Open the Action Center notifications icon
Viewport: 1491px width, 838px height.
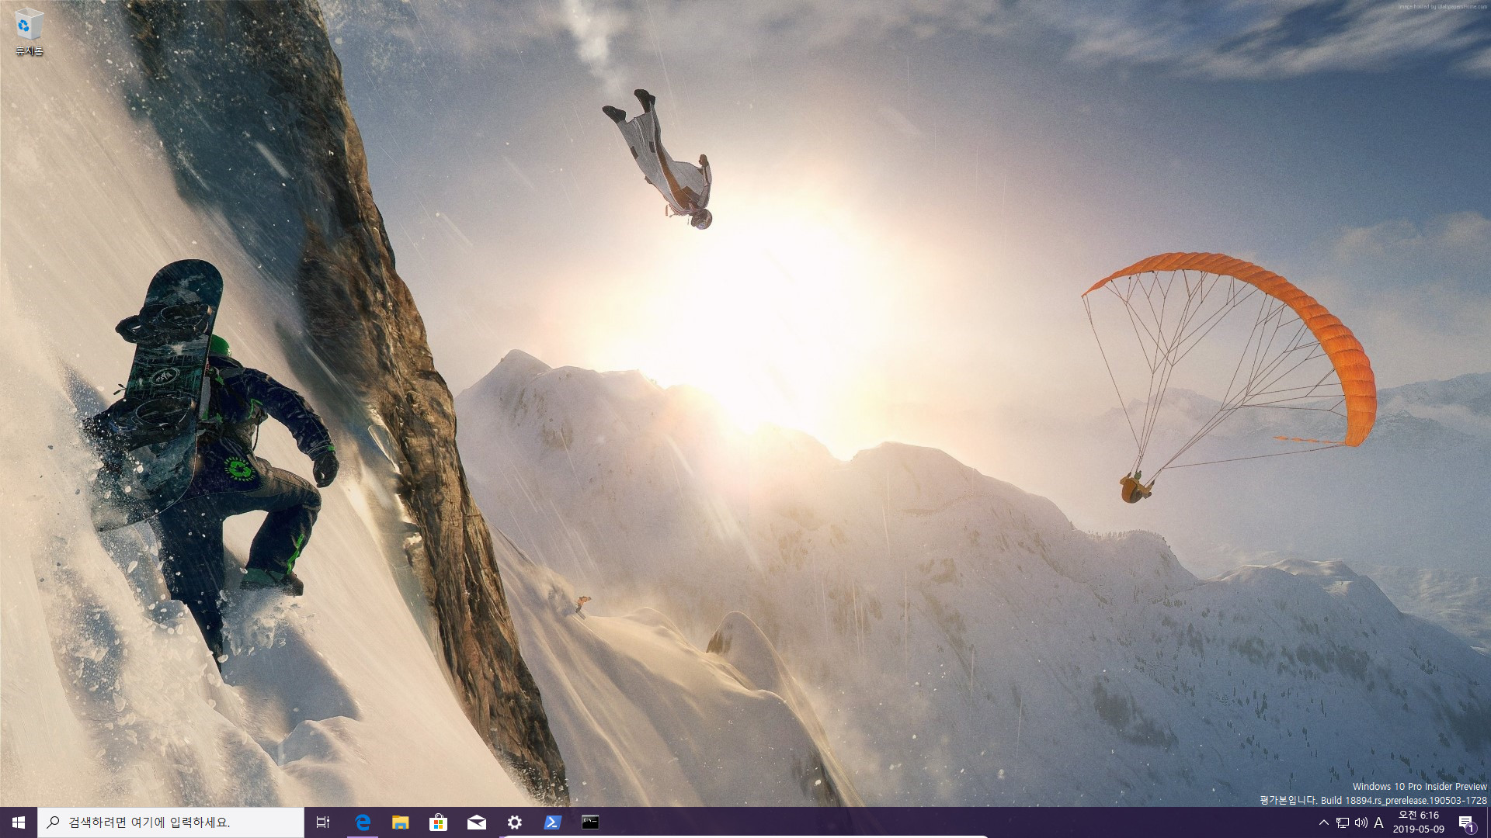click(1467, 822)
